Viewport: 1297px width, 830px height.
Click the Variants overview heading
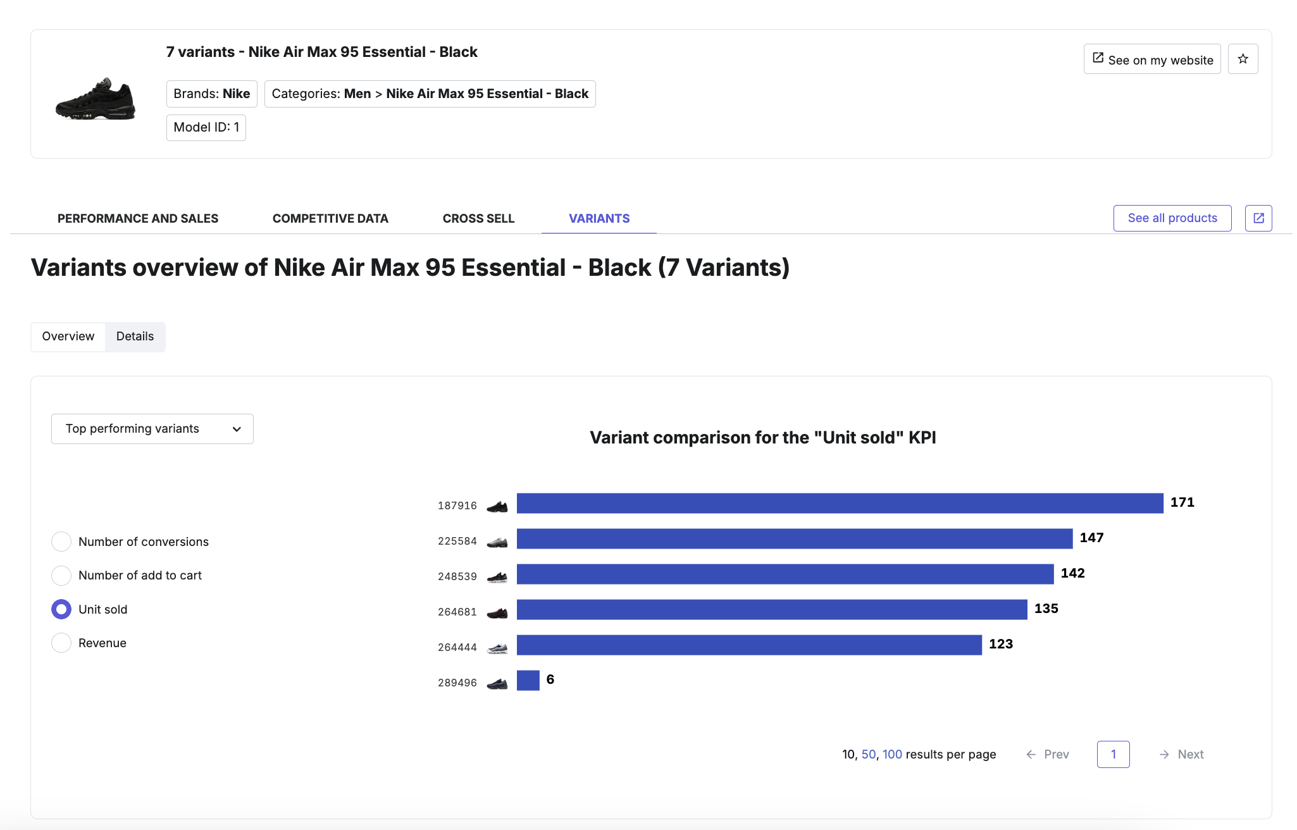(410, 268)
